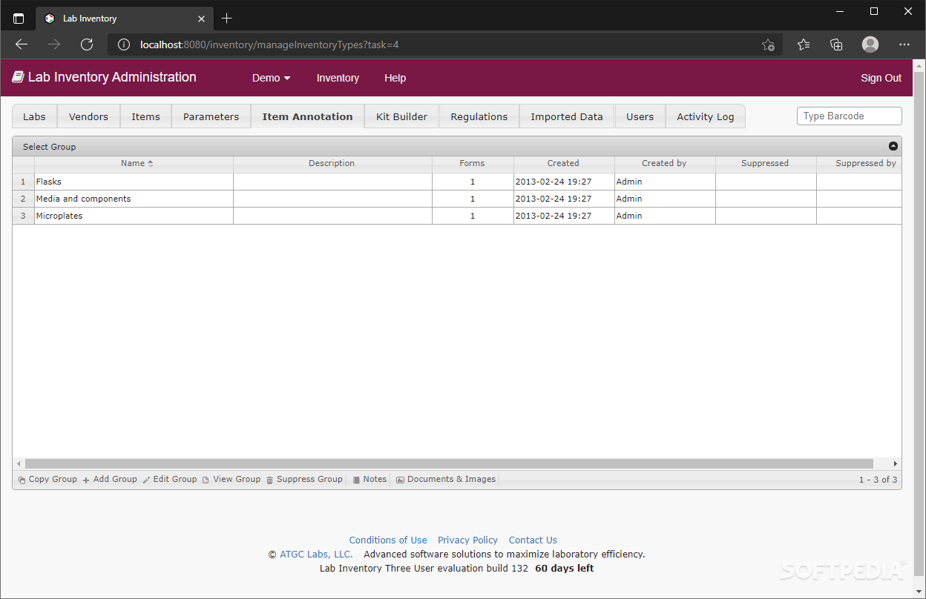
Task: Switch to the Parameters tab
Action: click(x=211, y=116)
